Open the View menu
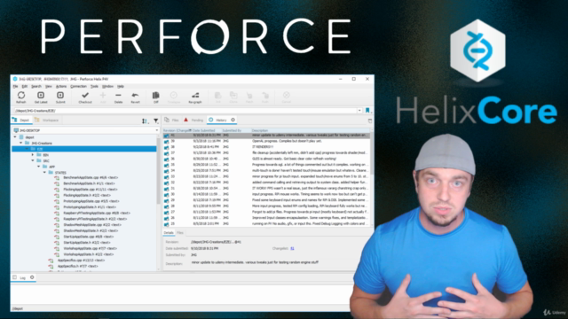 tap(49, 87)
